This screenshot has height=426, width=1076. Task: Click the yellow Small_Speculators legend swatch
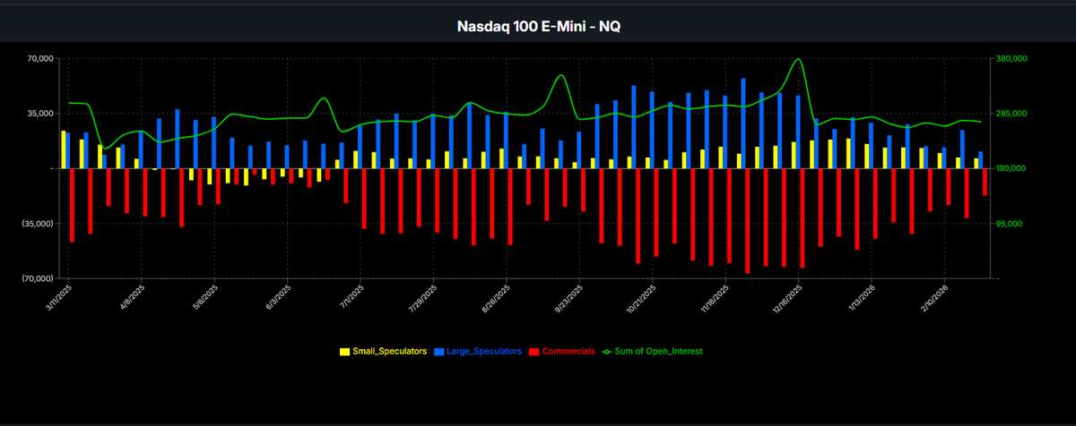pyautogui.click(x=344, y=352)
